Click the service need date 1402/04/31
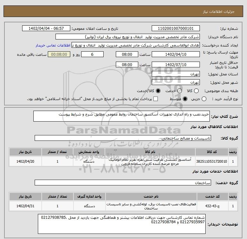247x239 pixels. 25,206
